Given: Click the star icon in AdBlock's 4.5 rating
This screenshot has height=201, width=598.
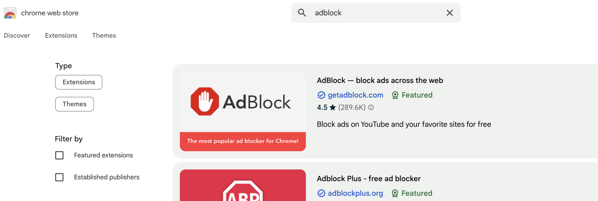Looking at the screenshot, I should point(333,107).
